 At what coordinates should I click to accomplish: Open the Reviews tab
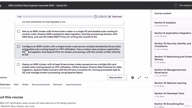coord(58,85)
